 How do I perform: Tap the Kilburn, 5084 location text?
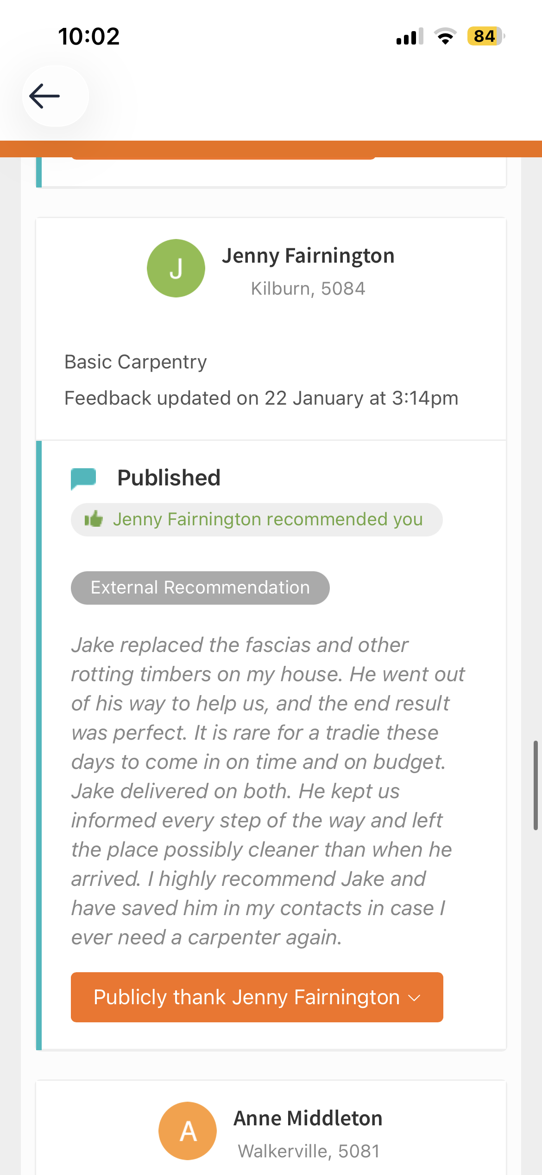tap(308, 289)
